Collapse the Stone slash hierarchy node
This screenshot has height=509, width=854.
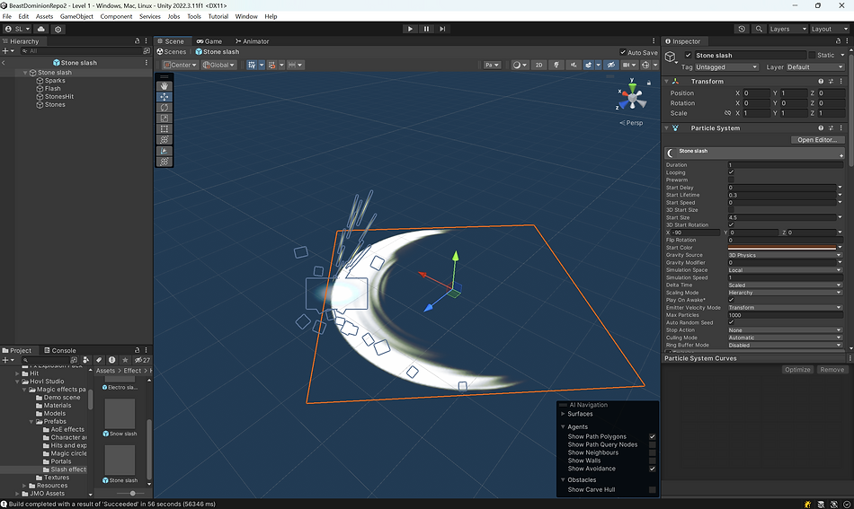click(x=25, y=73)
